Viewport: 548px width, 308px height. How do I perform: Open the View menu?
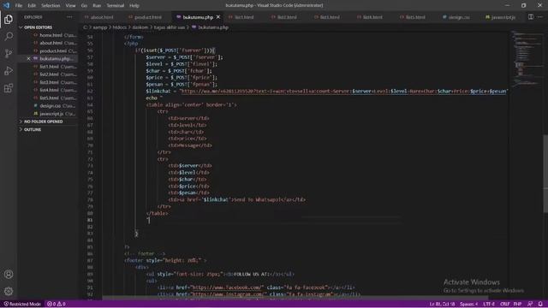click(70, 6)
